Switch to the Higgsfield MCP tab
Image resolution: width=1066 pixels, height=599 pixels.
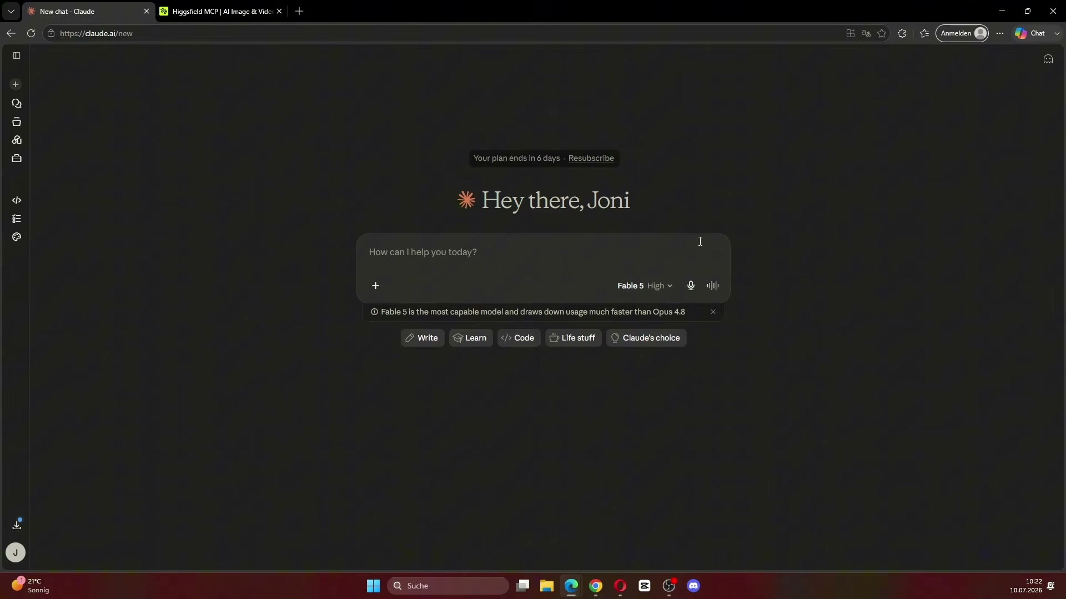pos(221,11)
